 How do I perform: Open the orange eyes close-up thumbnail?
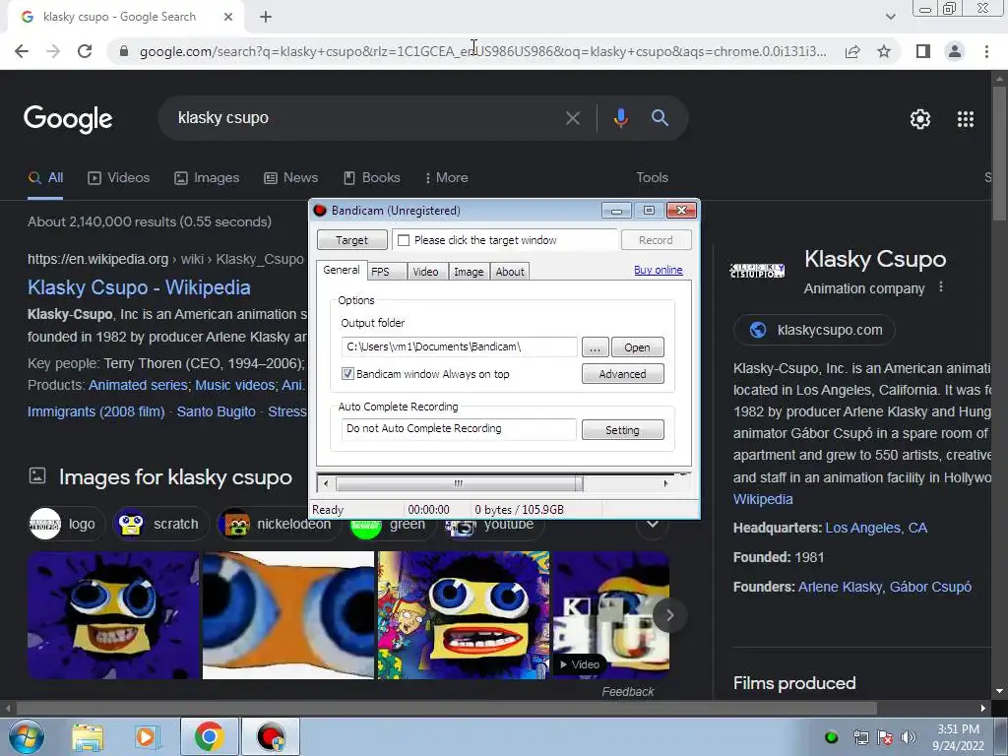(288, 615)
